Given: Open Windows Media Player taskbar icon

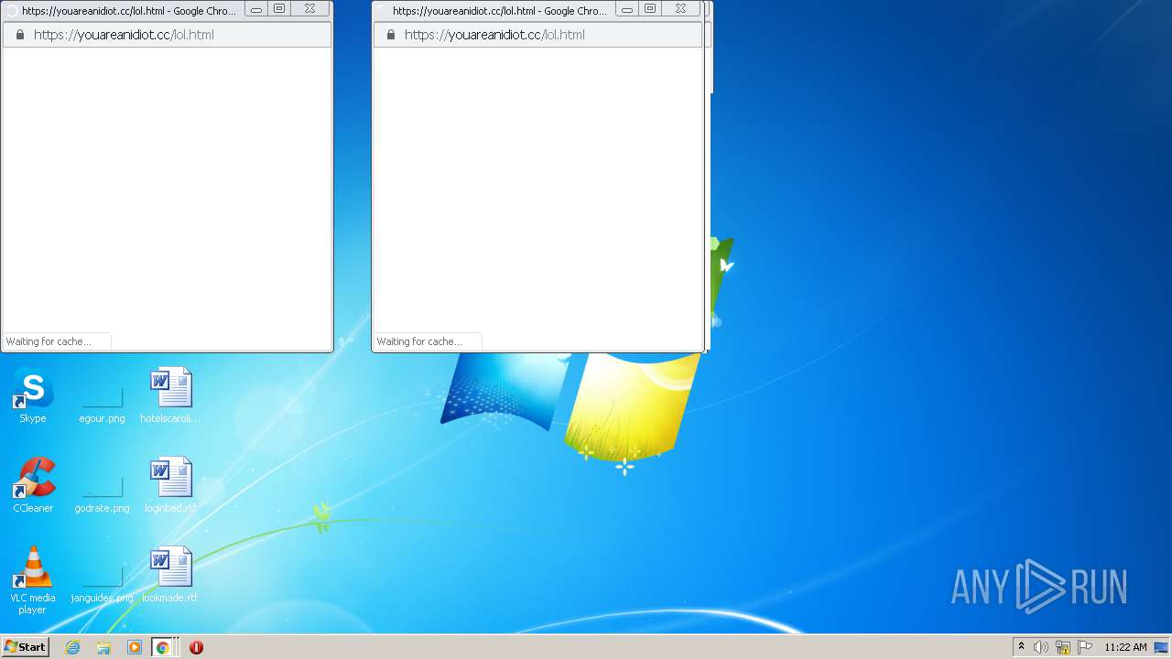Looking at the screenshot, I should pyautogui.click(x=135, y=647).
